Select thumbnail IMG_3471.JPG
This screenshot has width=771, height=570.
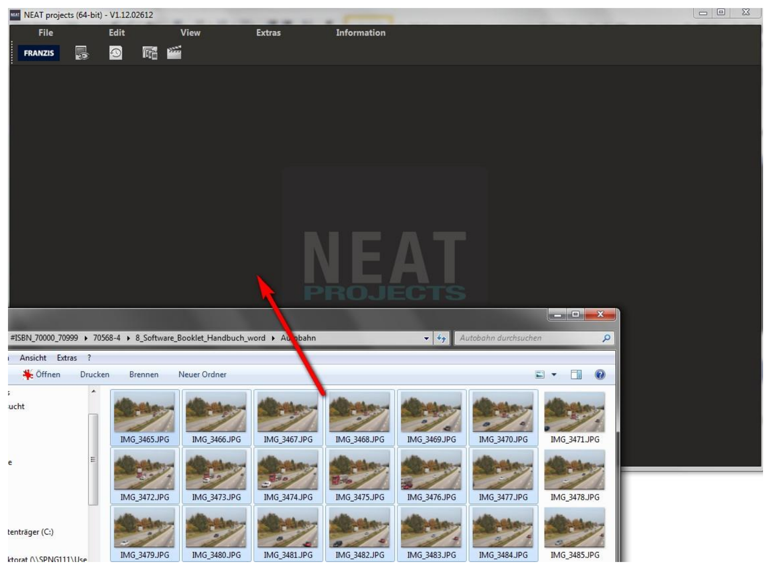(x=575, y=417)
